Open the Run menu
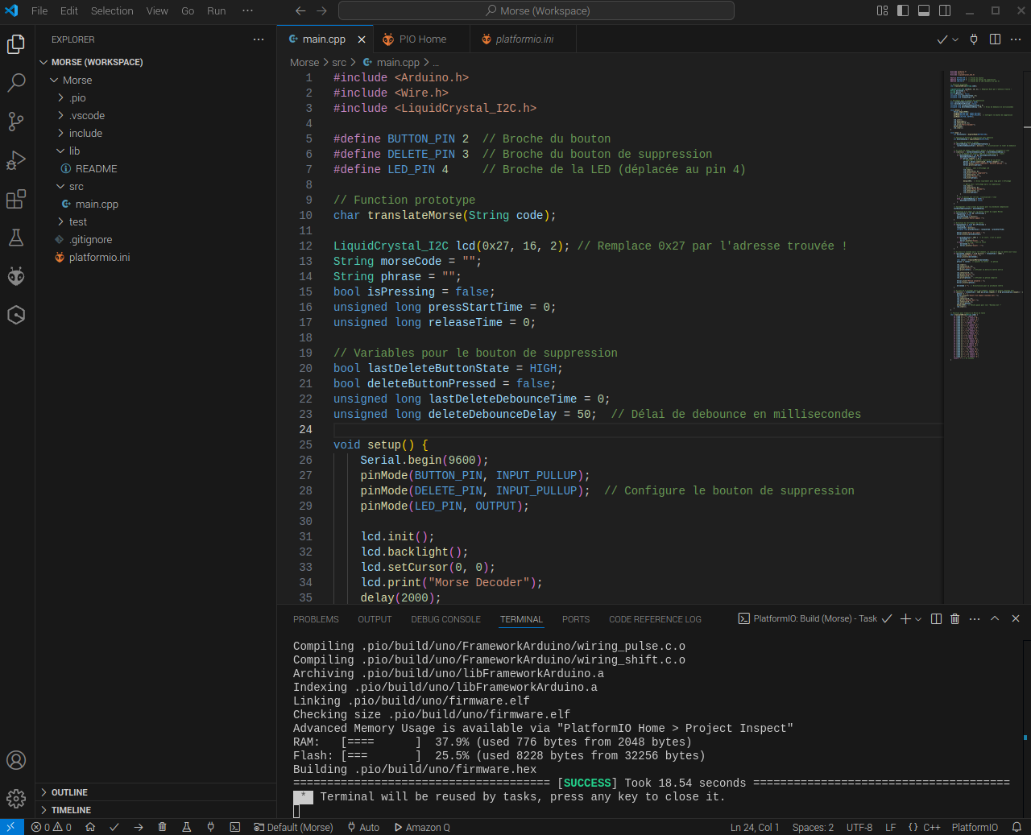The image size is (1031, 835). [x=217, y=10]
